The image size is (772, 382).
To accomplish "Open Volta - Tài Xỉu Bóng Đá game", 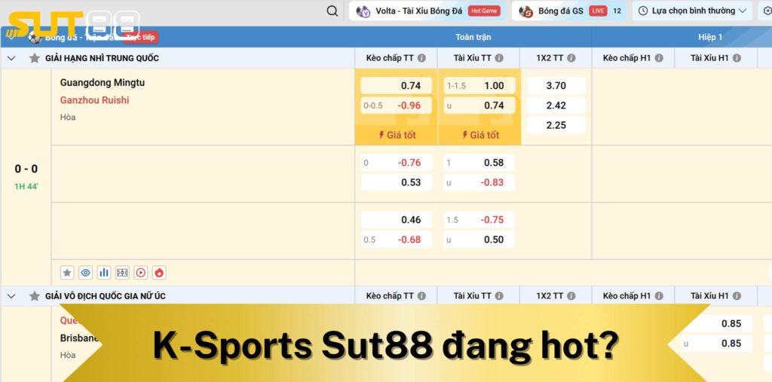I will point(427,11).
